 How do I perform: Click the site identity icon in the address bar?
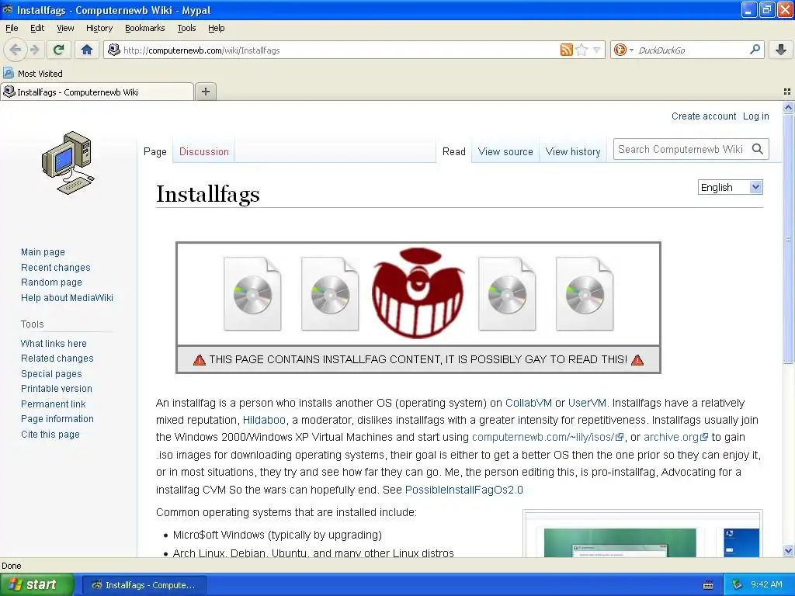click(x=114, y=50)
